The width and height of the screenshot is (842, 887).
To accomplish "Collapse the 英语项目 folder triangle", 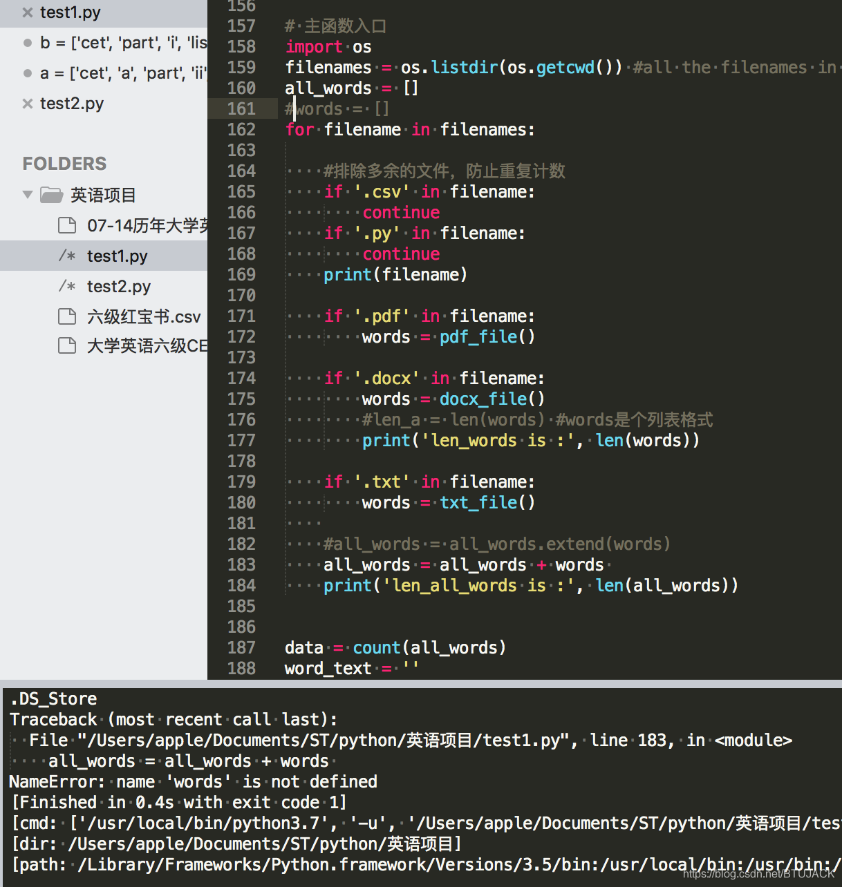I will coord(28,195).
